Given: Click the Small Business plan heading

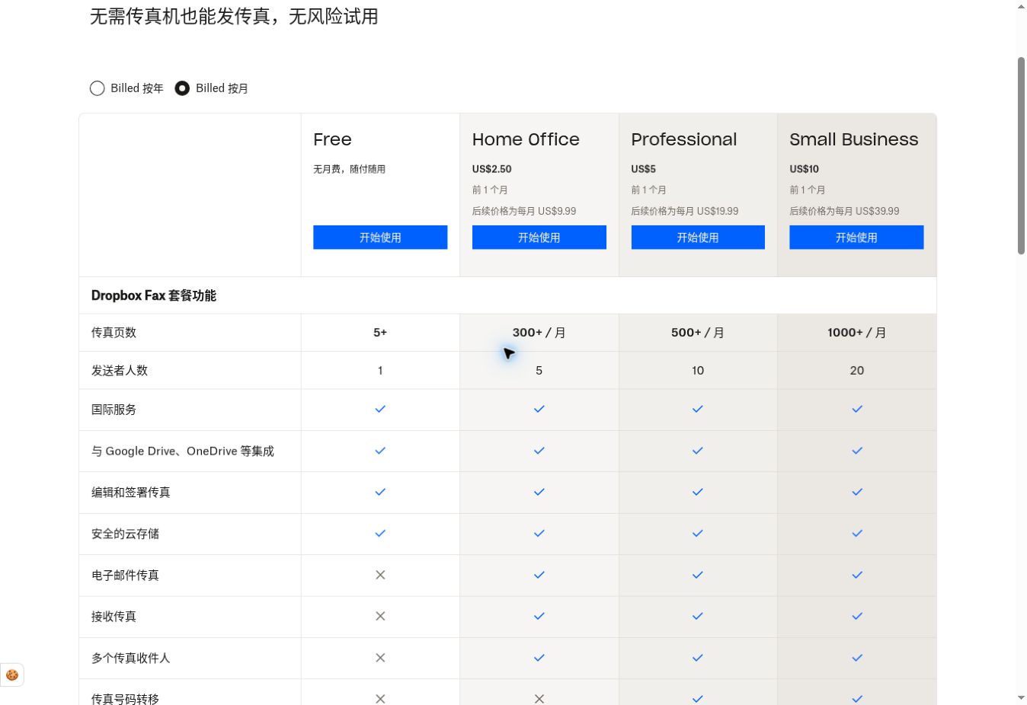Looking at the screenshot, I should (x=854, y=139).
